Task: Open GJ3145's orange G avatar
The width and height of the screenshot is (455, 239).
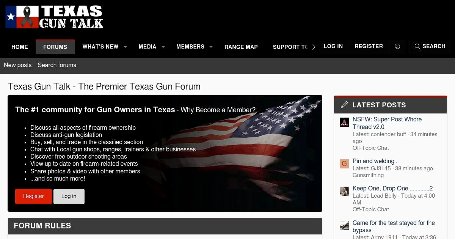Action: 344,164
